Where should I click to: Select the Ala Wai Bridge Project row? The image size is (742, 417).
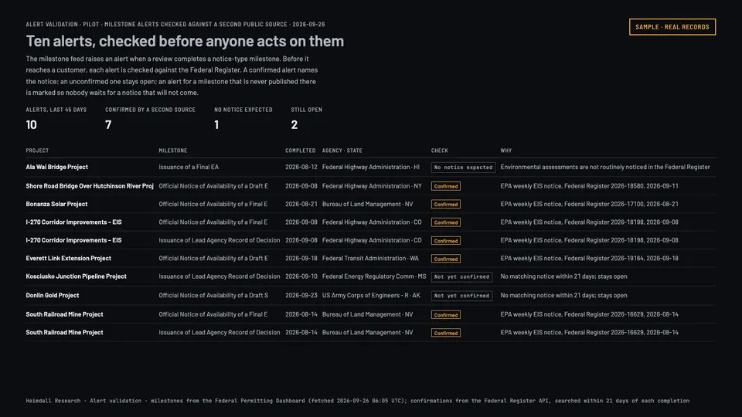[370, 167]
